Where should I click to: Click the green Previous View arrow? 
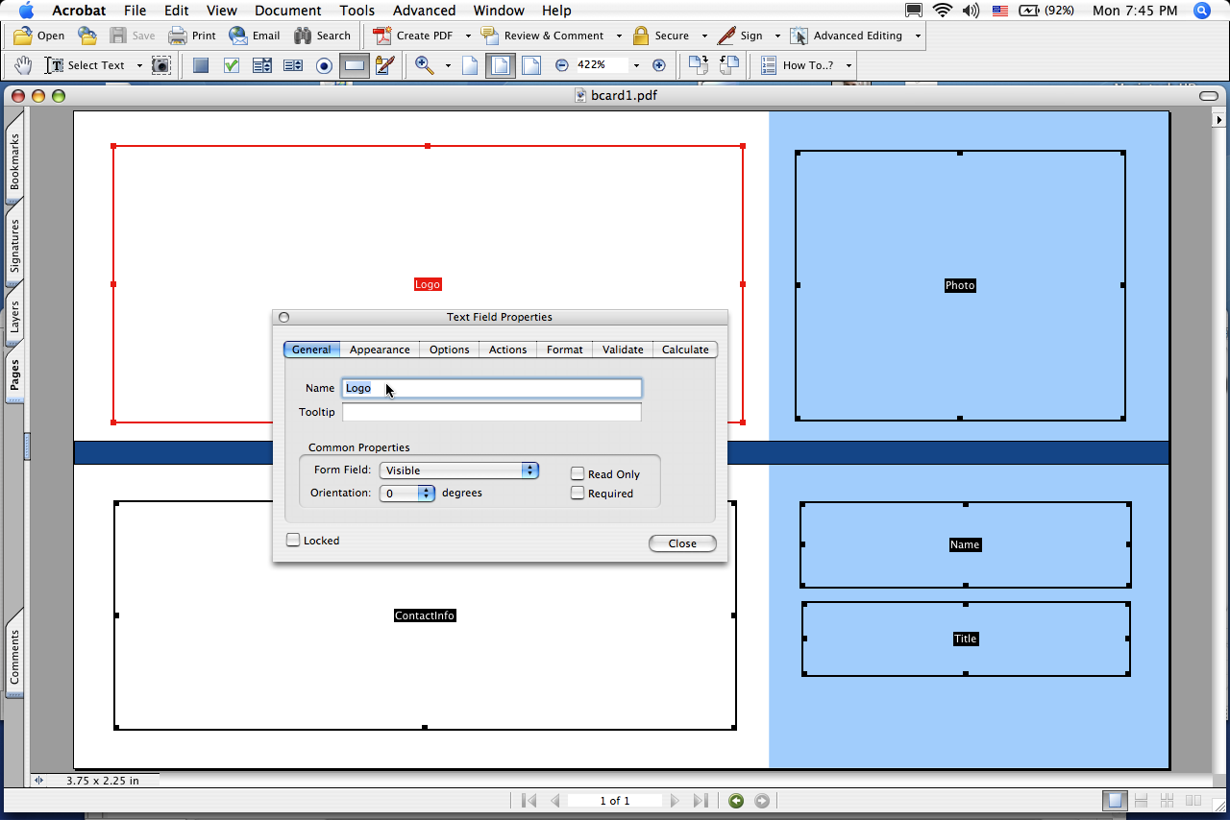[736, 801]
